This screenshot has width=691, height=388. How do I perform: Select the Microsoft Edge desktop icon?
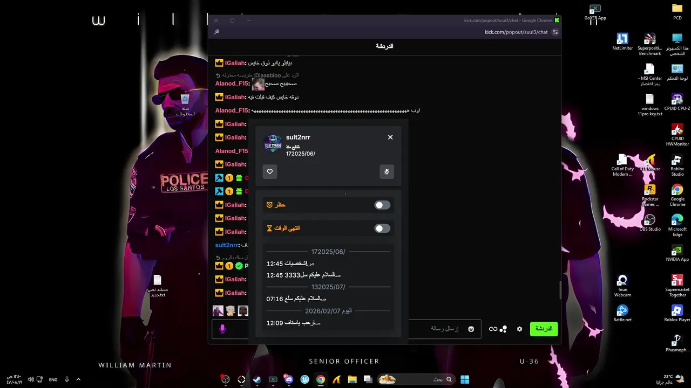click(678, 225)
